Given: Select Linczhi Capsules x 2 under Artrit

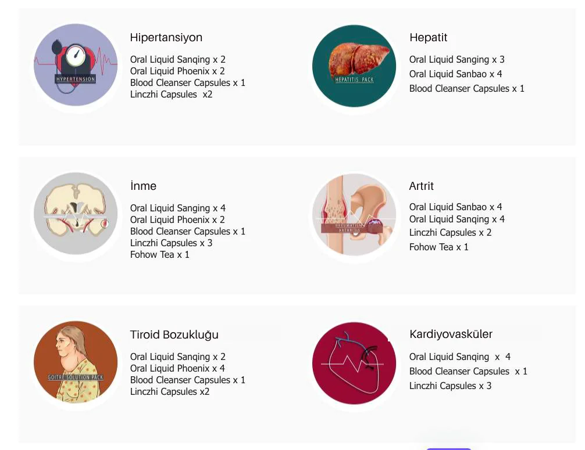Looking at the screenshot, I should click(450, 233).
